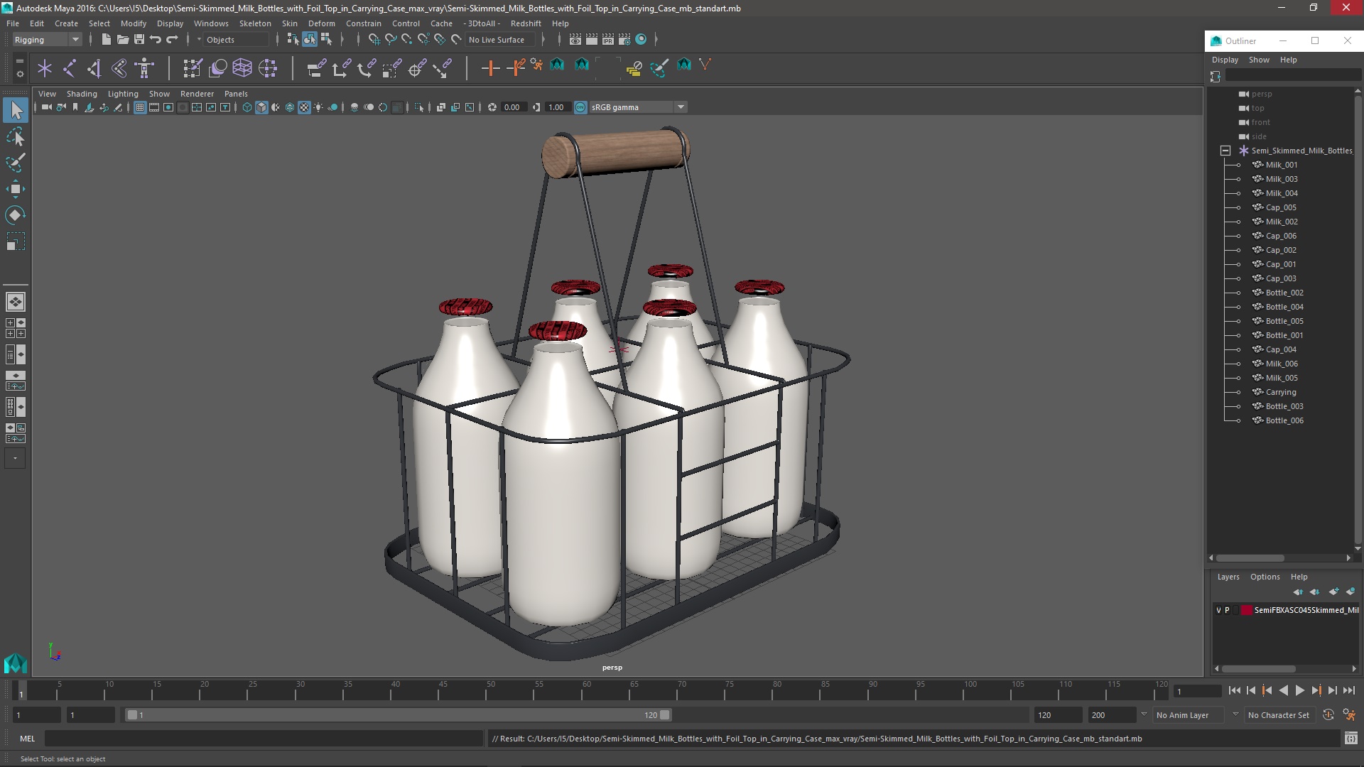Click the single perspective layout icon
Image resolution: width=1364 pixels, height=767 pixels.
pyautogui.click(x=16, y=302)
